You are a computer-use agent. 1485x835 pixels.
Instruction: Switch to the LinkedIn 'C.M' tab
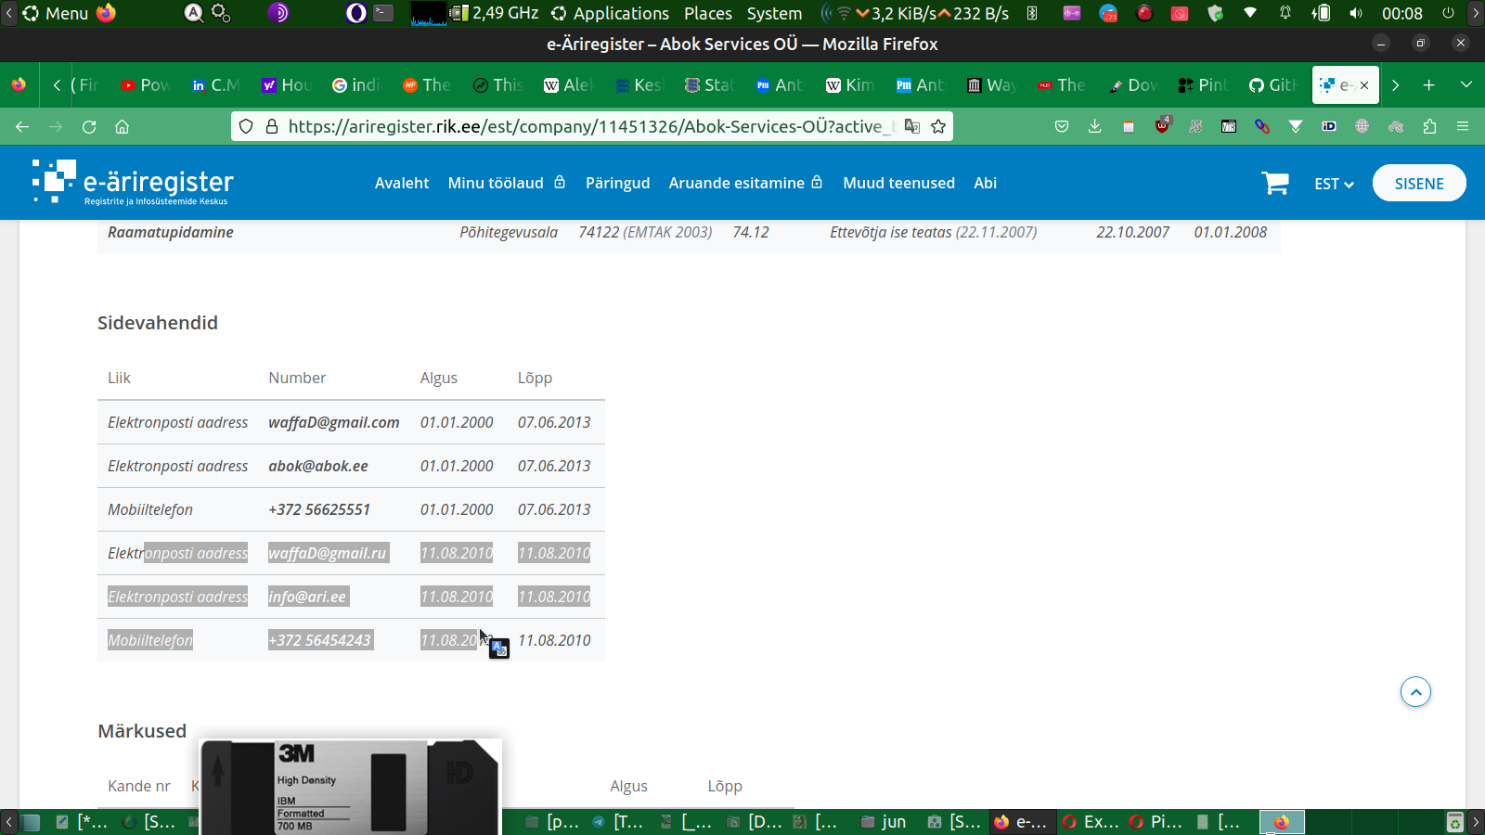pos(215,84)
